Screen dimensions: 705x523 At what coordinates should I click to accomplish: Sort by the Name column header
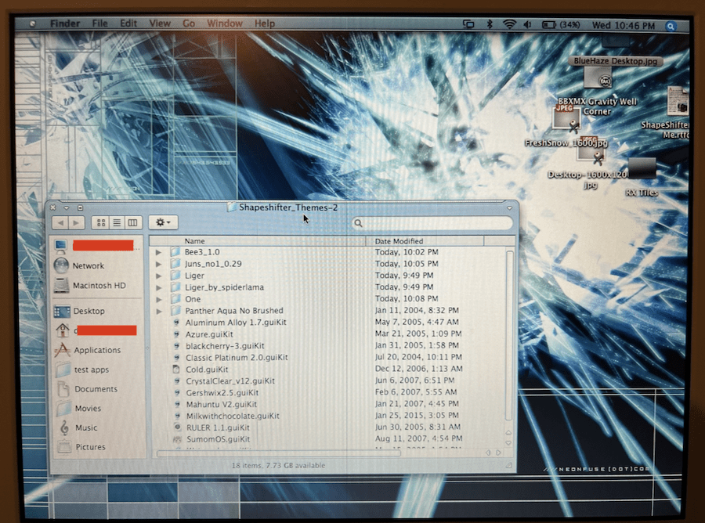257,241
